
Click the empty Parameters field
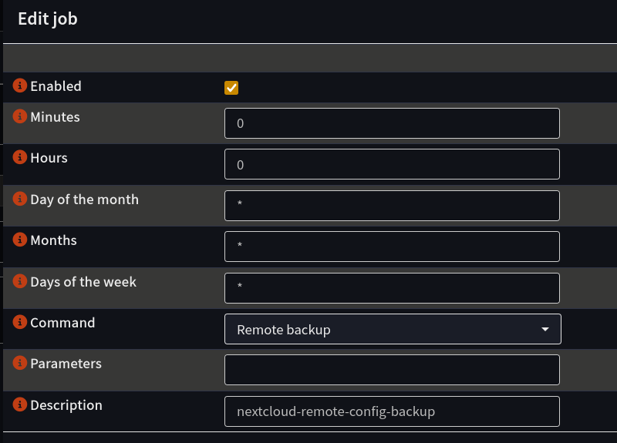tap(392, 370)
